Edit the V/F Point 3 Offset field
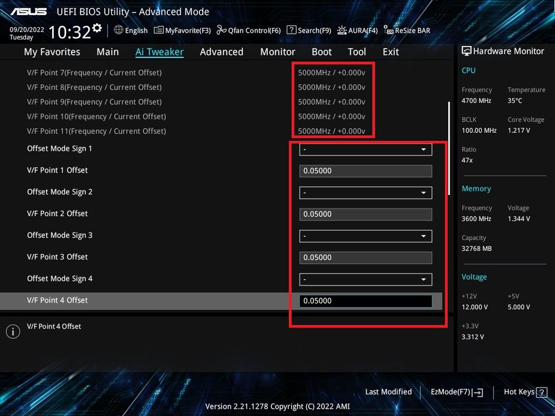Viewport: 555px width, 416px height. 366,258
